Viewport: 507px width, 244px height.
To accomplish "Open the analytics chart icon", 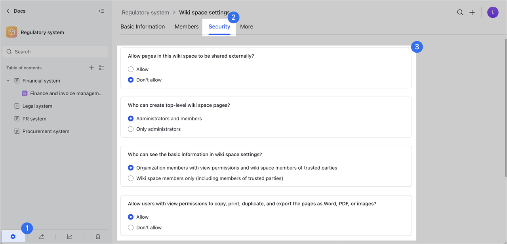I will click(70, 236).
